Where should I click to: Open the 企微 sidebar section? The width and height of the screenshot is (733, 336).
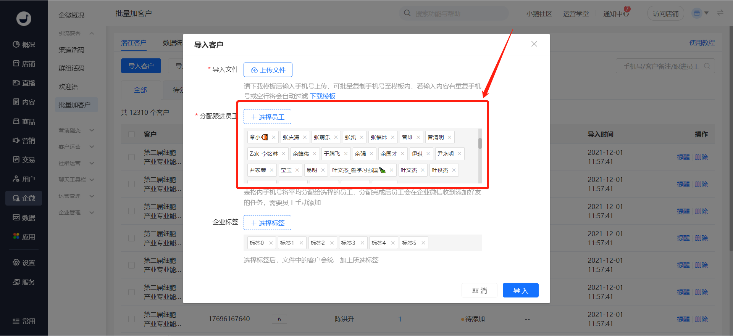24,198
